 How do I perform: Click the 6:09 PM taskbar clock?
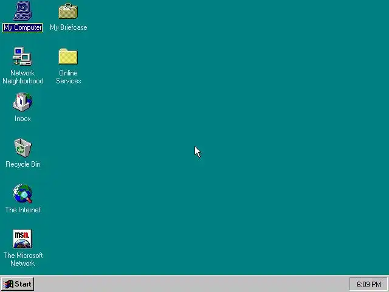pyautogui.click(x=368, y=284)
